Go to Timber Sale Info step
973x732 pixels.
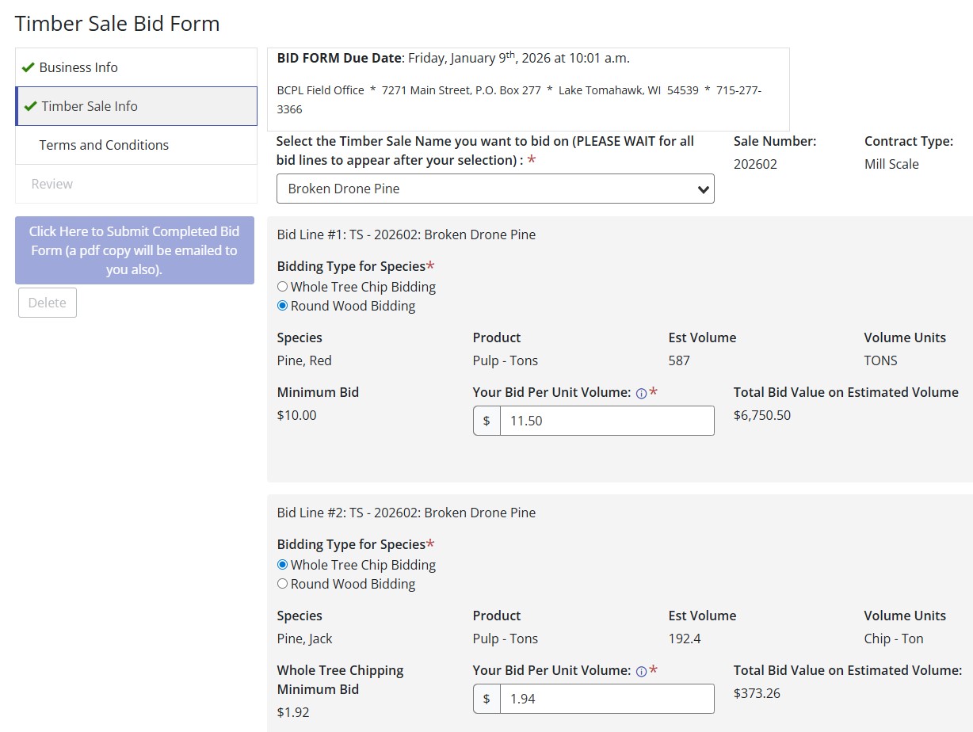136,106
